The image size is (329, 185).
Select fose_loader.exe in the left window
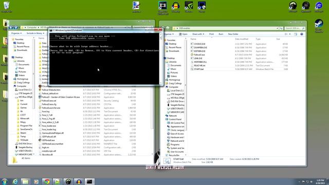click(x=49, y=126)
